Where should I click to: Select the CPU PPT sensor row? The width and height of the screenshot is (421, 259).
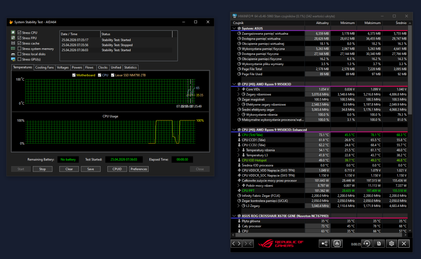(319, 191)
